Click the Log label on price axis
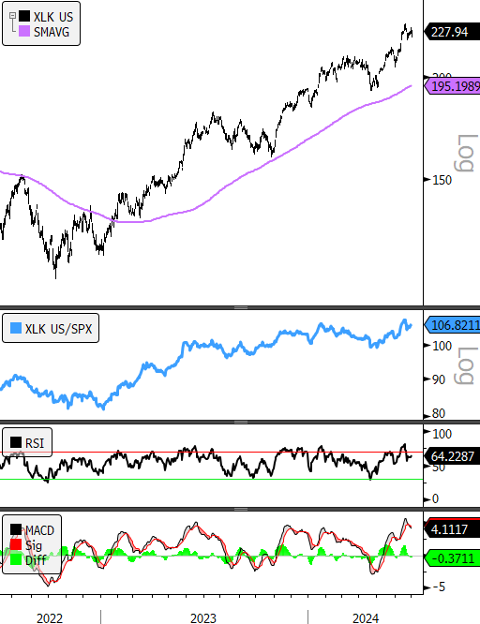The height and width of the screenshot is (624, 480). [x=465, y=154]
